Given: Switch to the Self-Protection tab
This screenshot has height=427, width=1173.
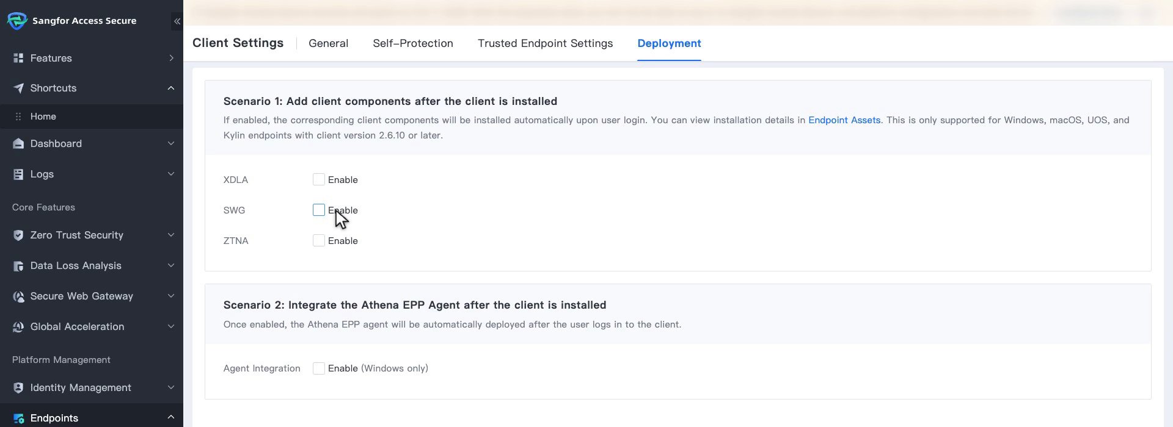Looking at the screenshot, I should point(413,43).
